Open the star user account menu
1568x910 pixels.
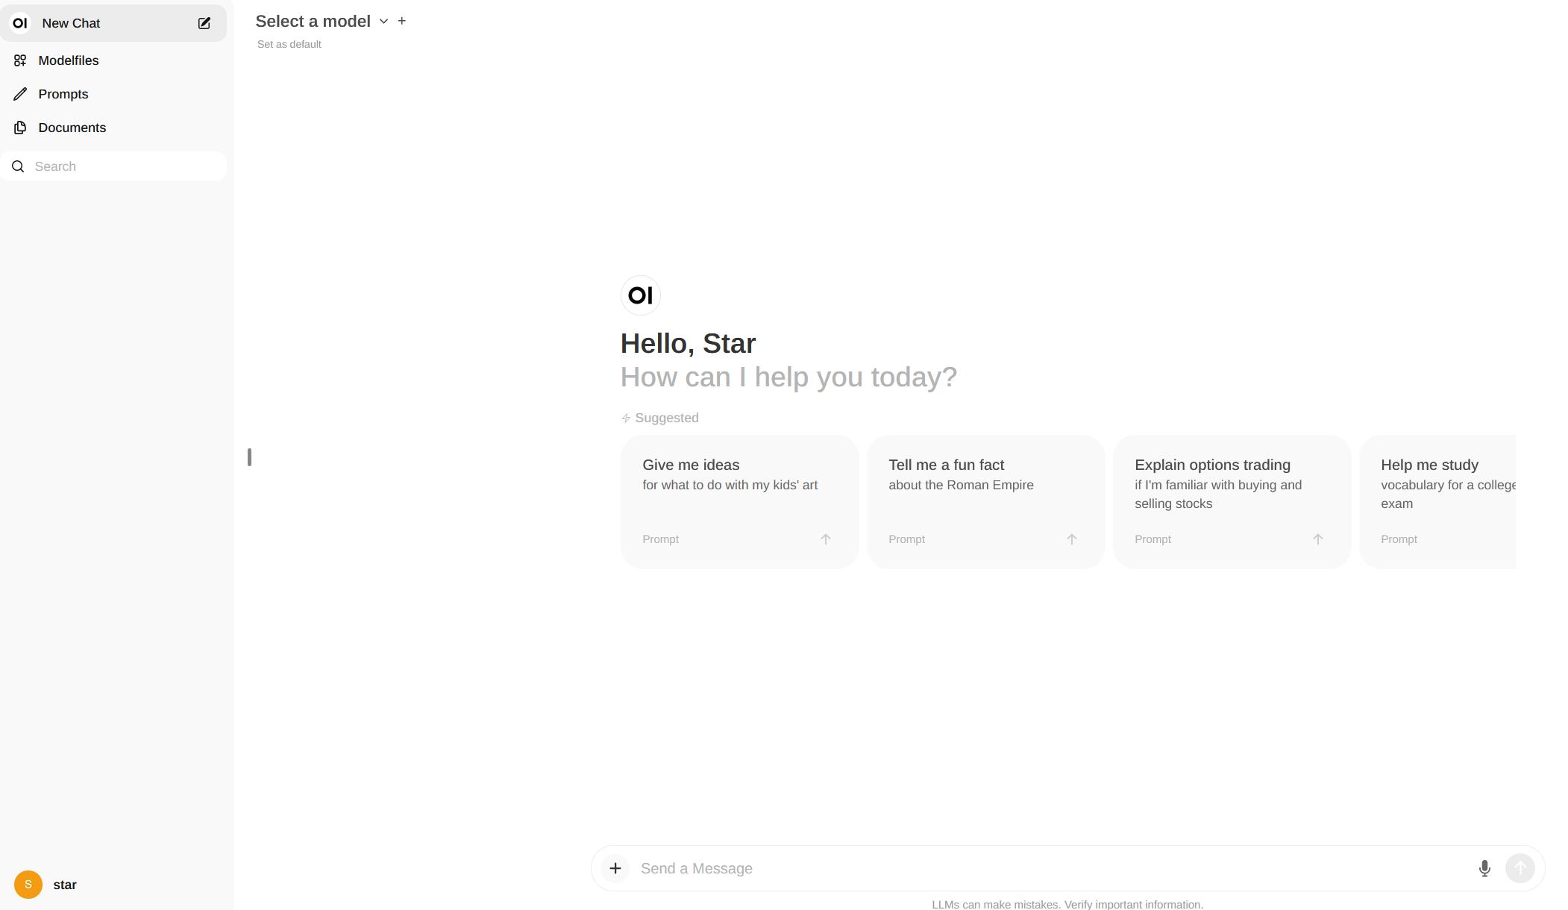point(65,885)
